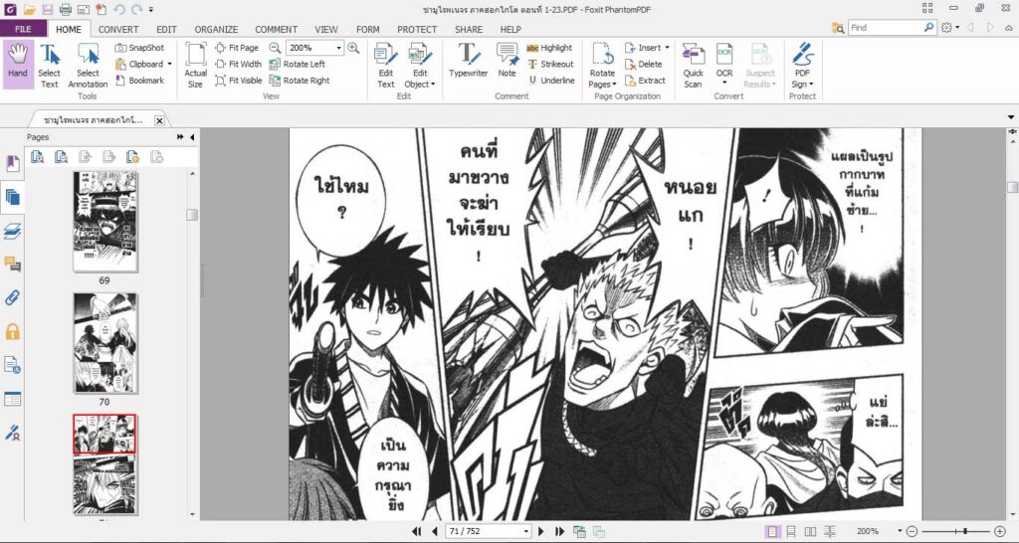Extract pages from document

pyautogui.click(x=645, y=80)
